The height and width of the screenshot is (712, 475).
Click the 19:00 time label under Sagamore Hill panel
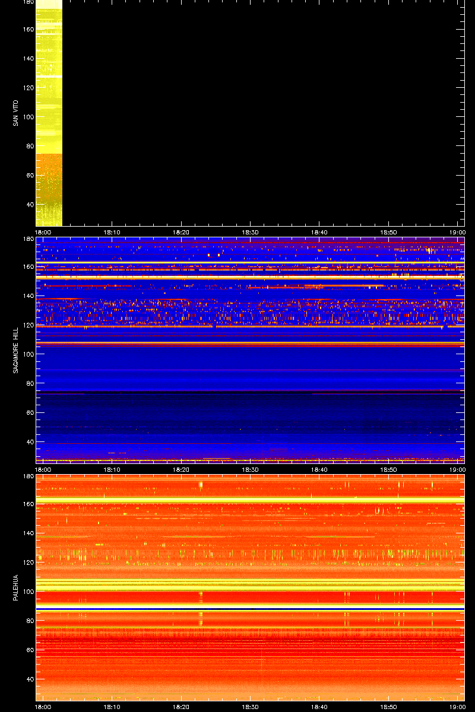click(457, 470)
